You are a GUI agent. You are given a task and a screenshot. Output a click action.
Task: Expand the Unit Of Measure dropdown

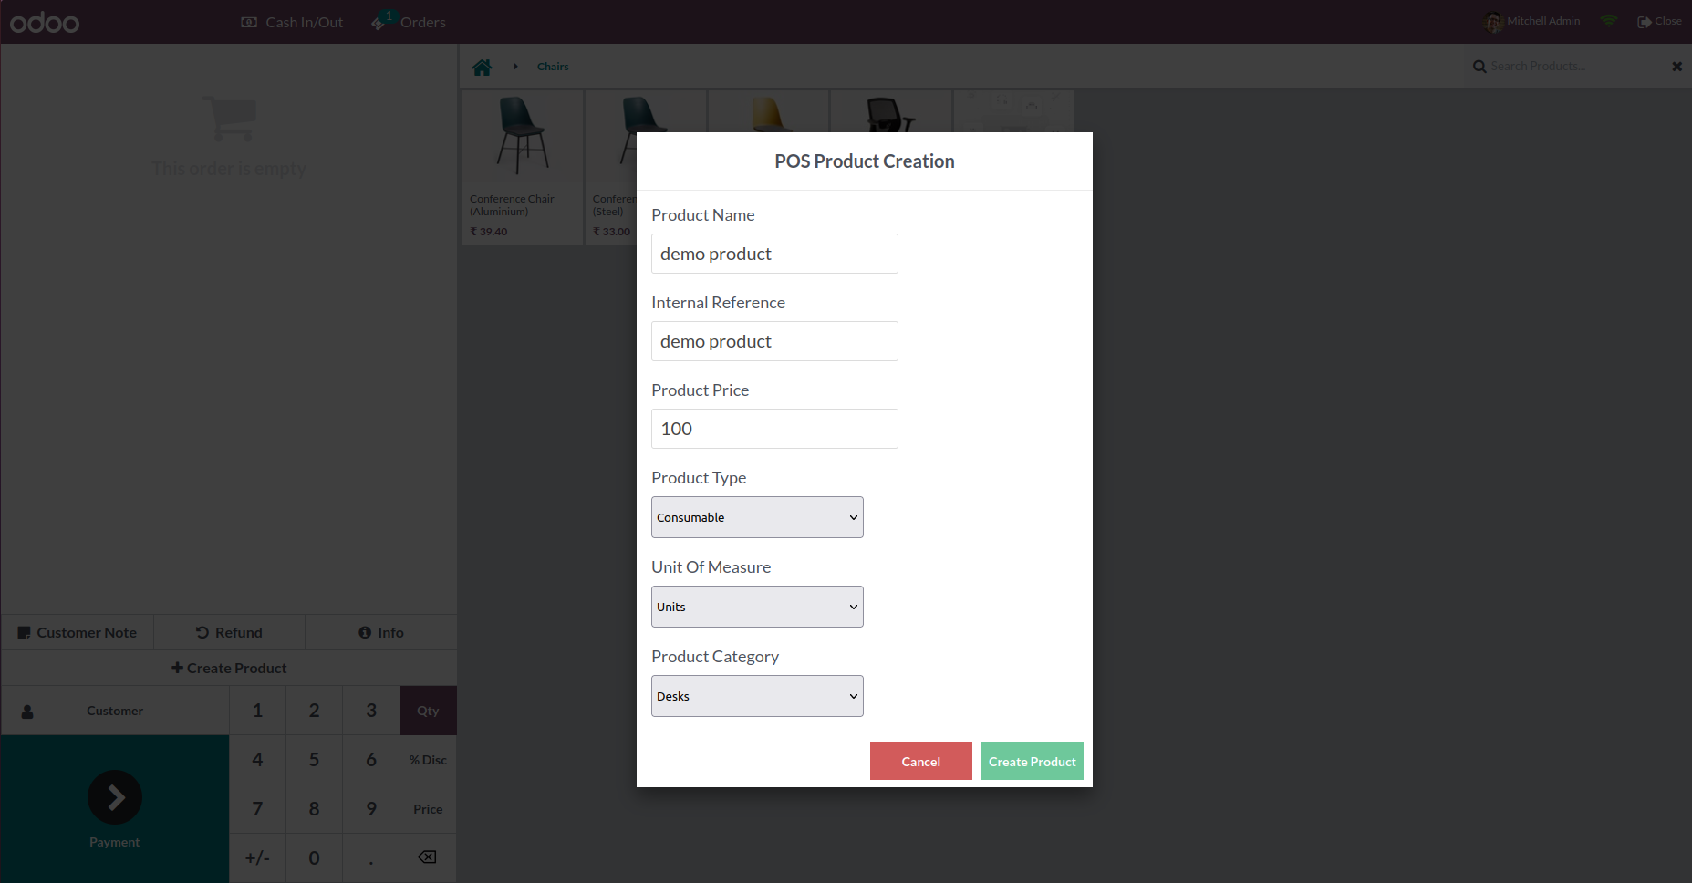(757, 607)
